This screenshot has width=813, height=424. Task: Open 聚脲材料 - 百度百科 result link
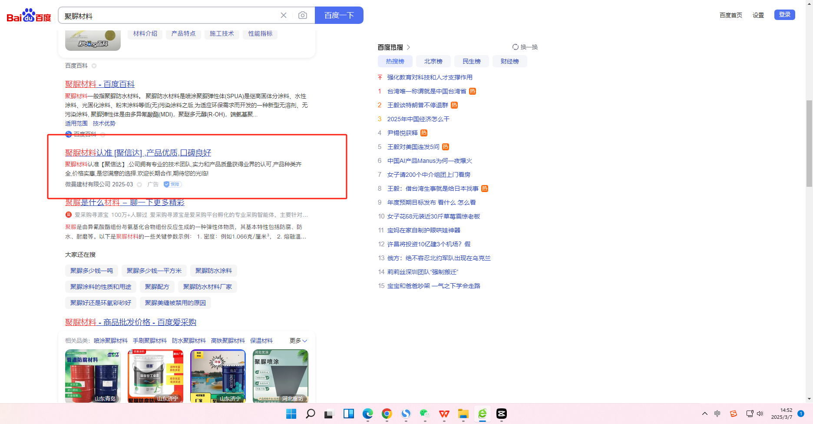(100, 84)
